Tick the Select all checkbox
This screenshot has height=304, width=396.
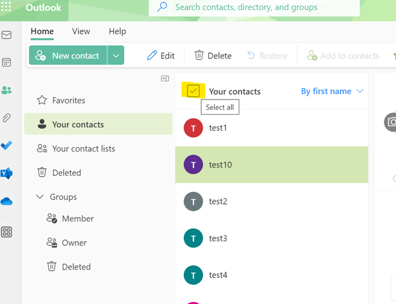[193, 91]
